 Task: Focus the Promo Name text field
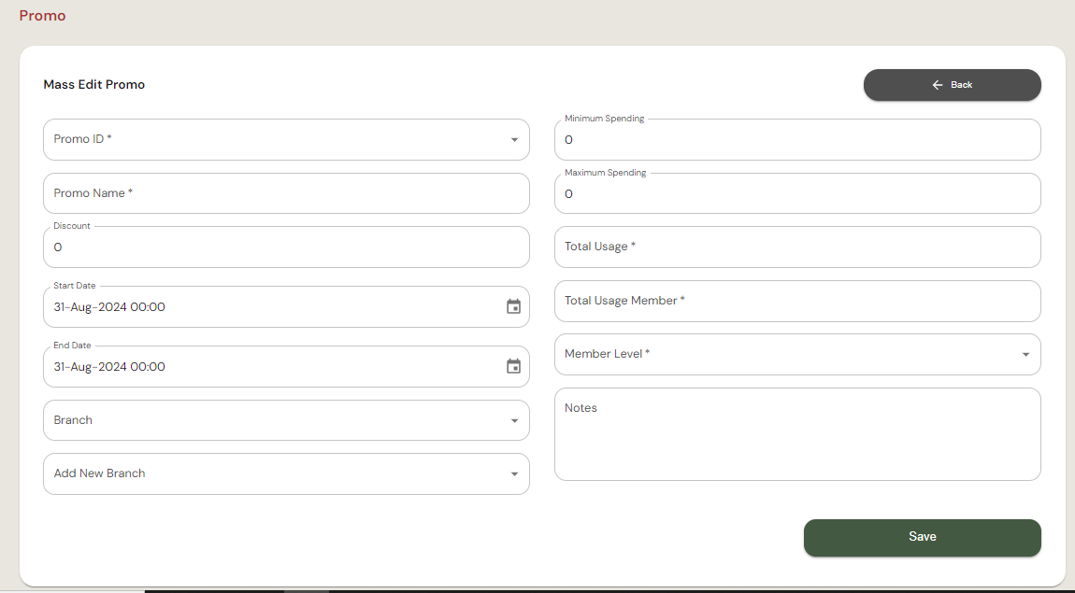coord(286,193)
